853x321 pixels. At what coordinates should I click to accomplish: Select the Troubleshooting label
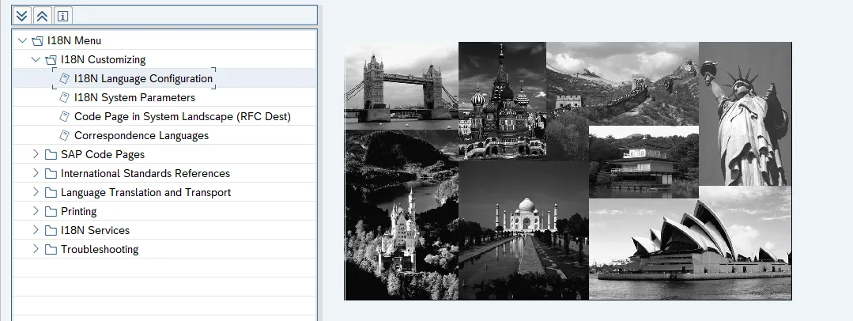(x=100, y=250)
